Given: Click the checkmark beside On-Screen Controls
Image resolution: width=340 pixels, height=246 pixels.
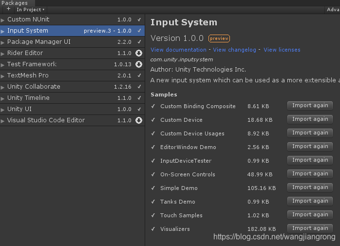Looking at the screenshot, I should tap(153, 174).
